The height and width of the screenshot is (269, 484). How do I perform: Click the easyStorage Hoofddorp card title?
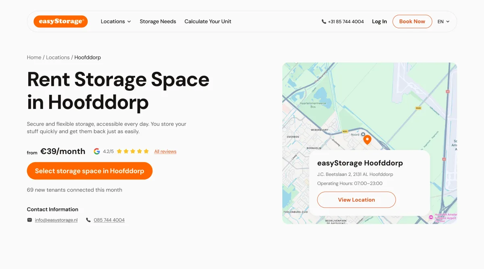click(x=360, y=163)
